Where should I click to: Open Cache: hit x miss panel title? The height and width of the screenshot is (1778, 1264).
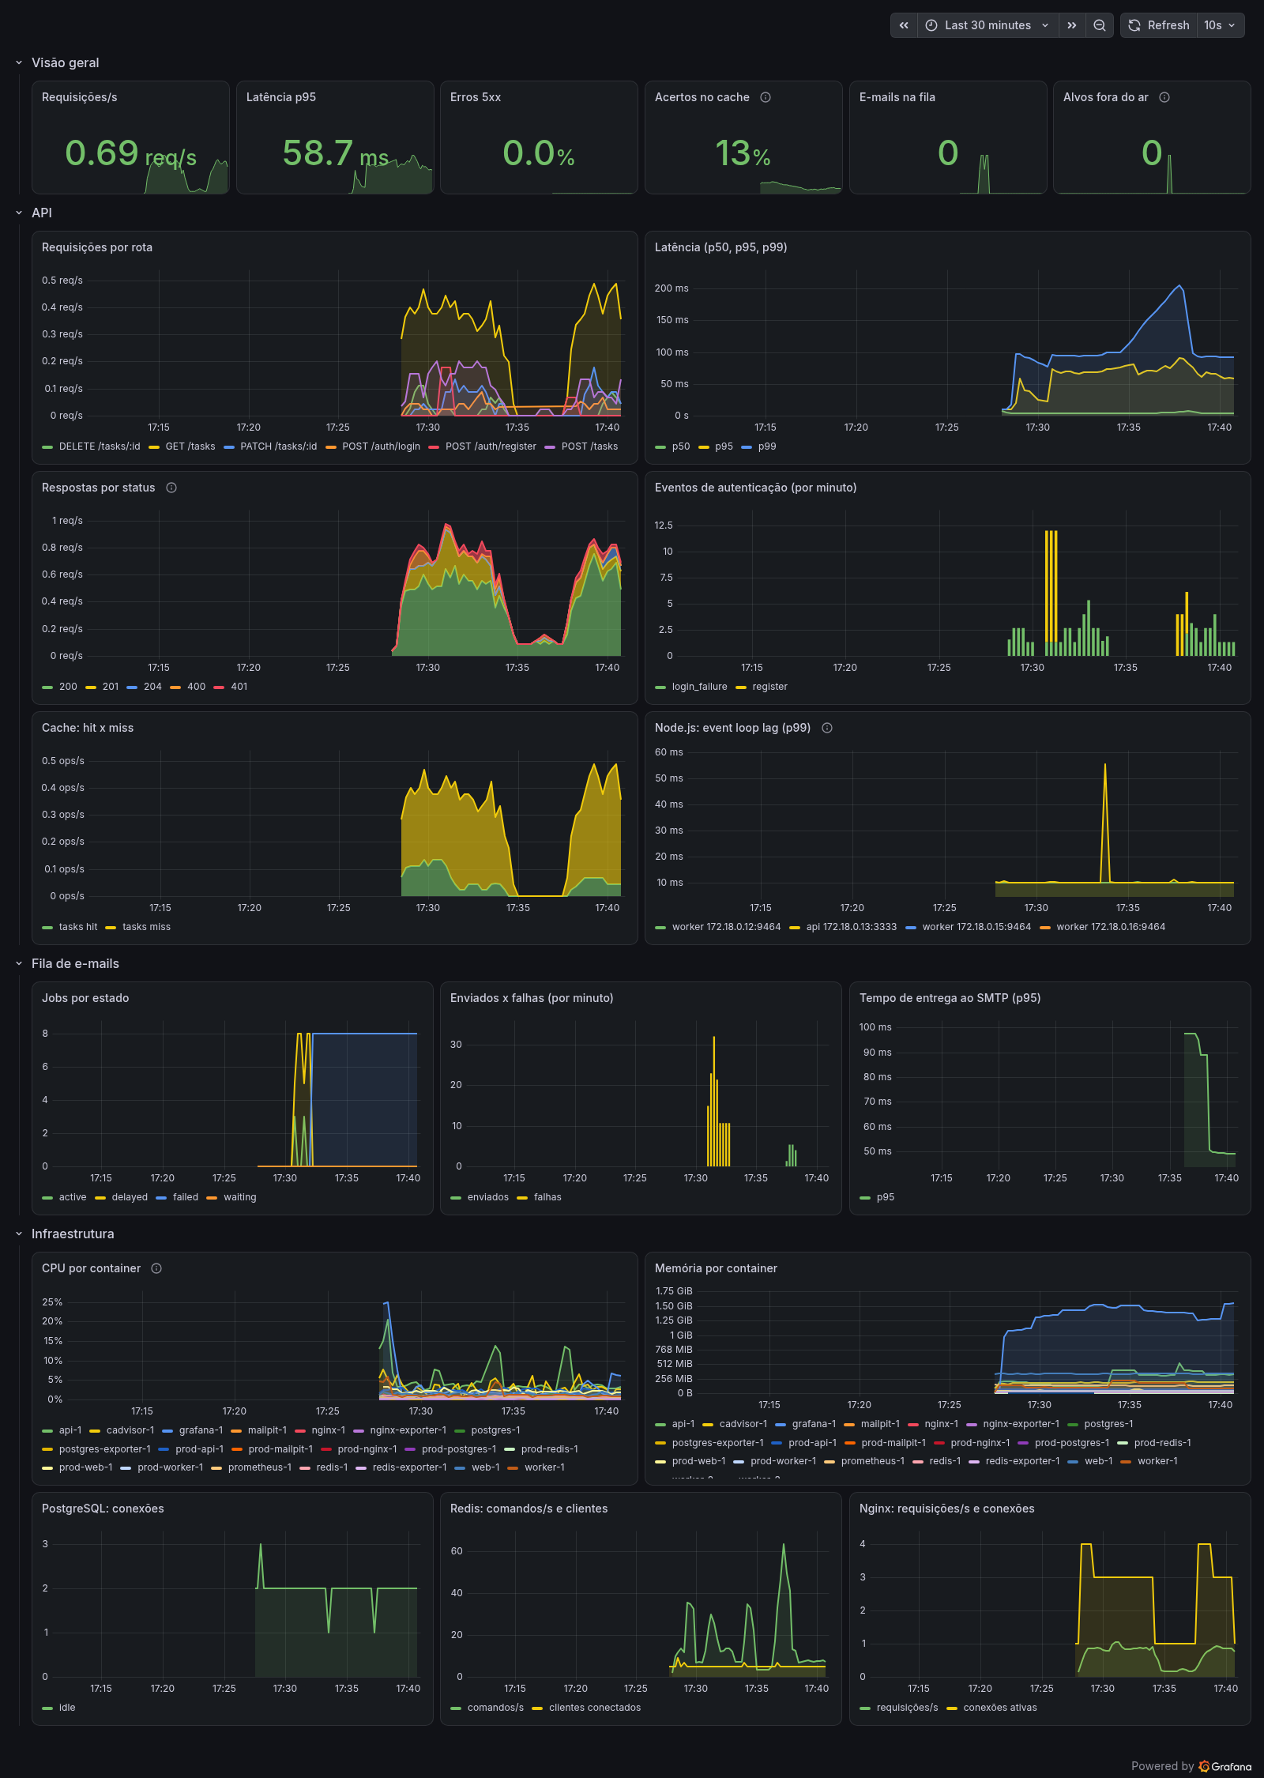pyautogui.click(x=88, y=728)
